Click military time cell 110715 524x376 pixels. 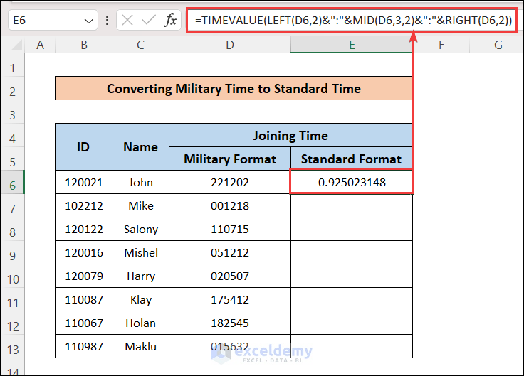tap(230, 229)
